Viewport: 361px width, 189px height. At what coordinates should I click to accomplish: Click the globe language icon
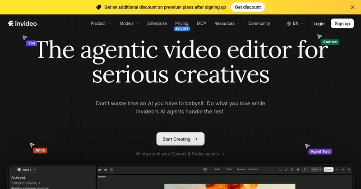[x=289, y=23]
